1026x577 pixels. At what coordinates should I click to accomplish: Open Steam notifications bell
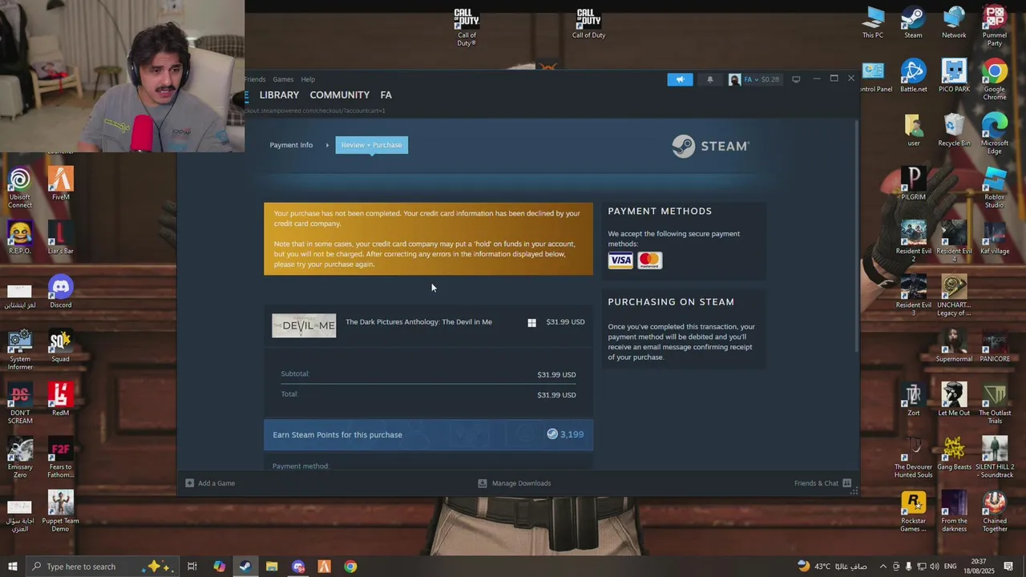coord(709,79)
